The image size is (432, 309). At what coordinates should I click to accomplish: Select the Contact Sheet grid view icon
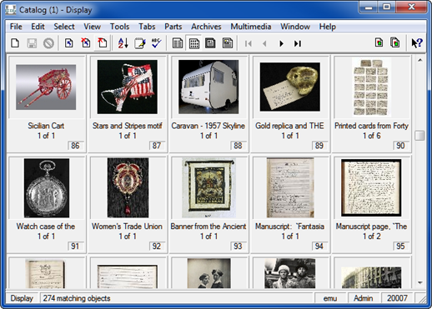point(194,43)
